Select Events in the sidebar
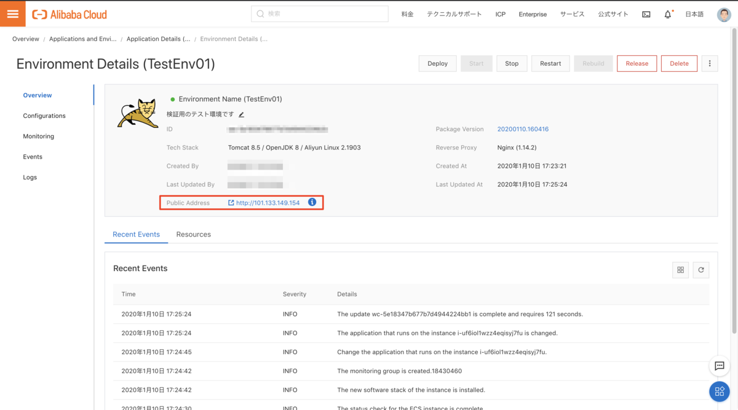Screen dimensions: 738x410 point(33,157)
